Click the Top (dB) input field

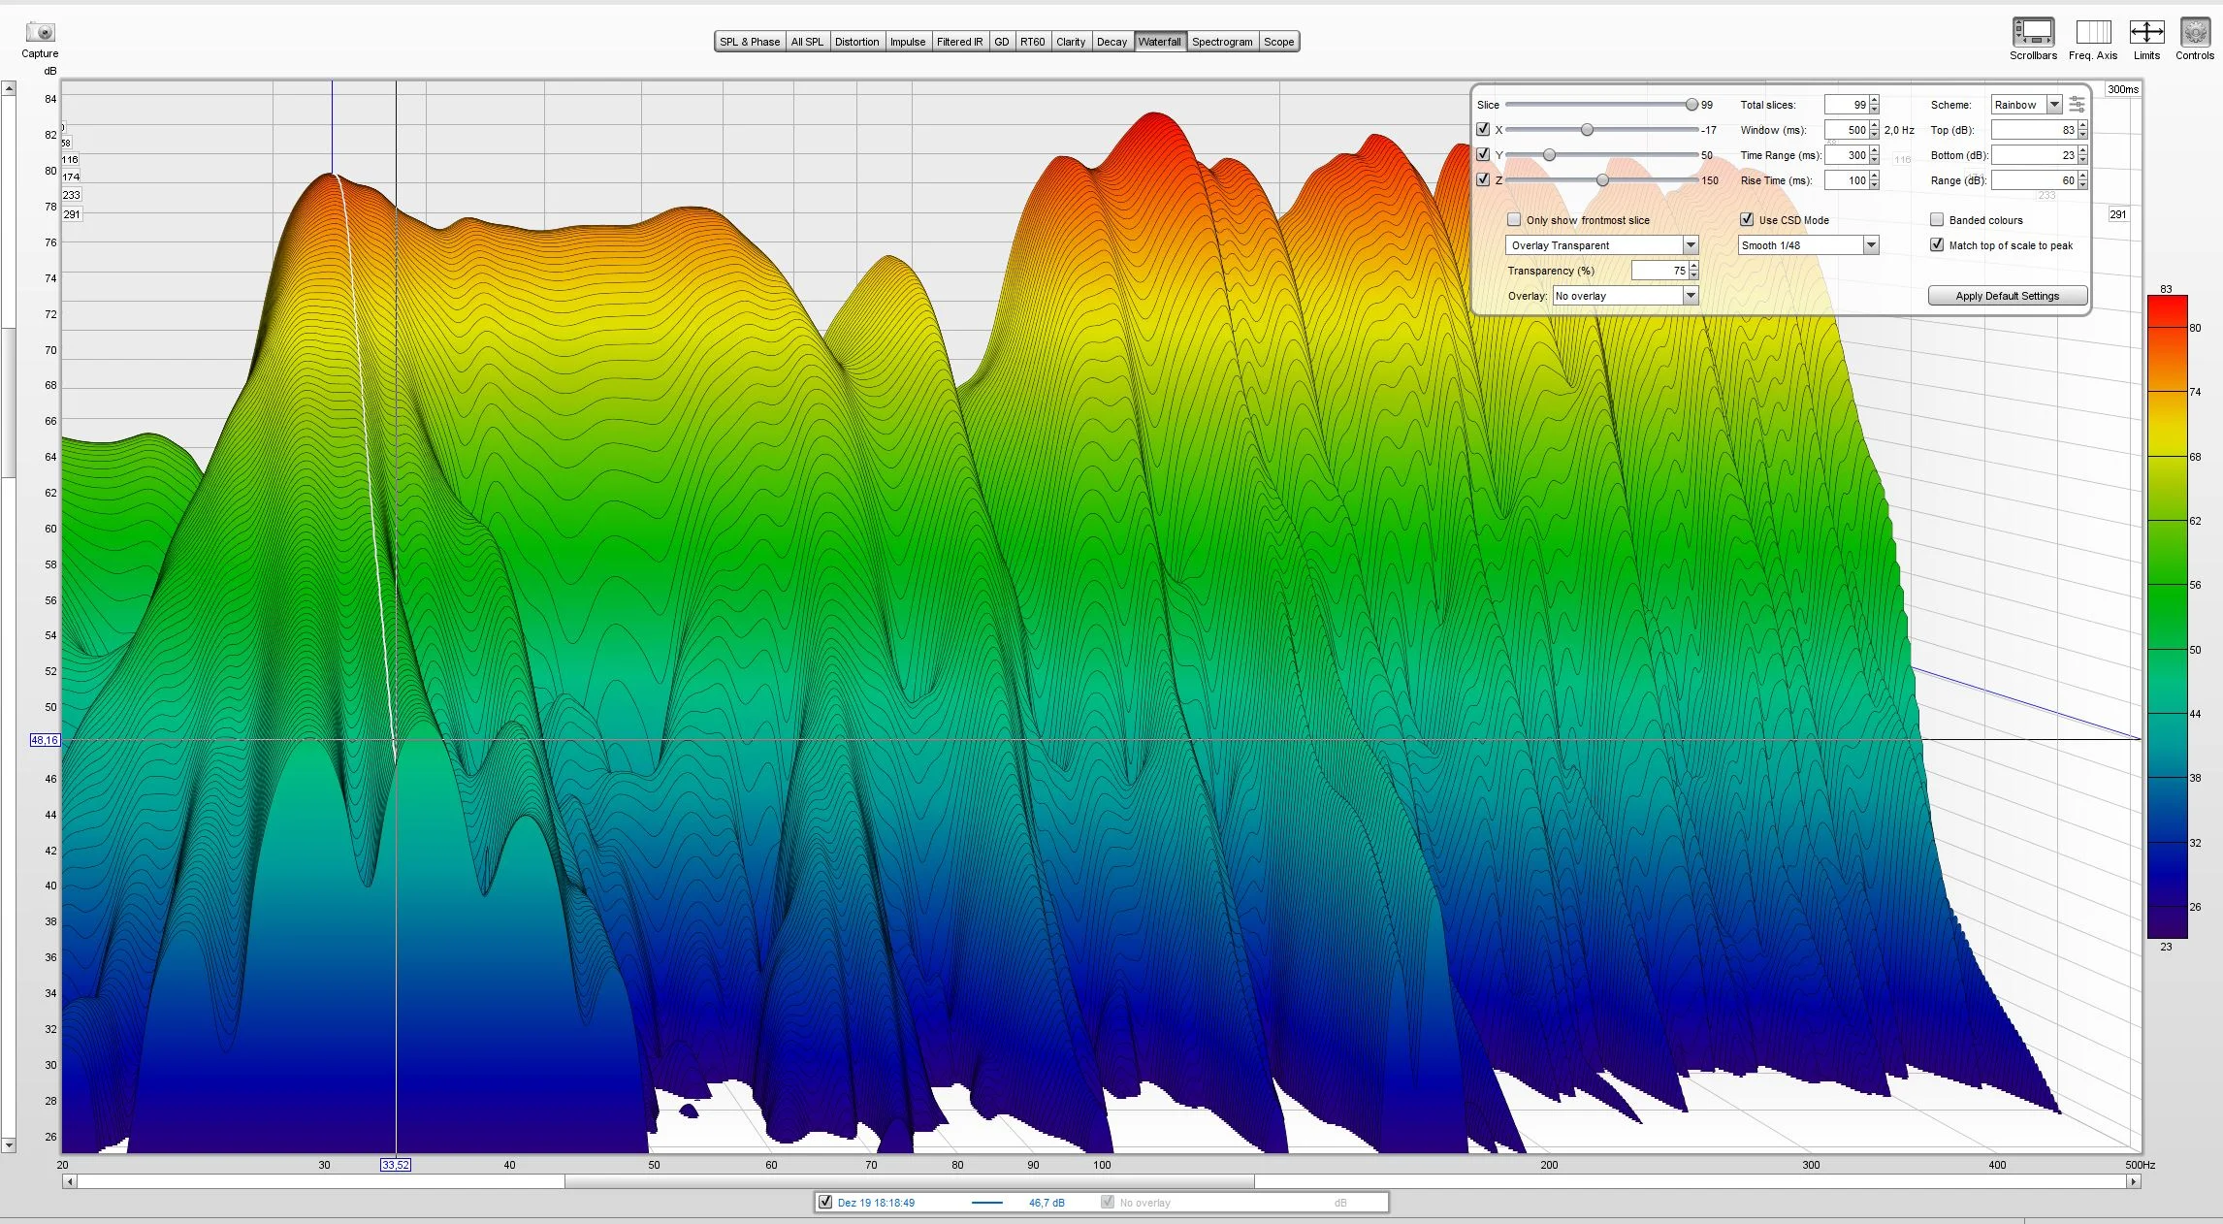pos(2034,130)
